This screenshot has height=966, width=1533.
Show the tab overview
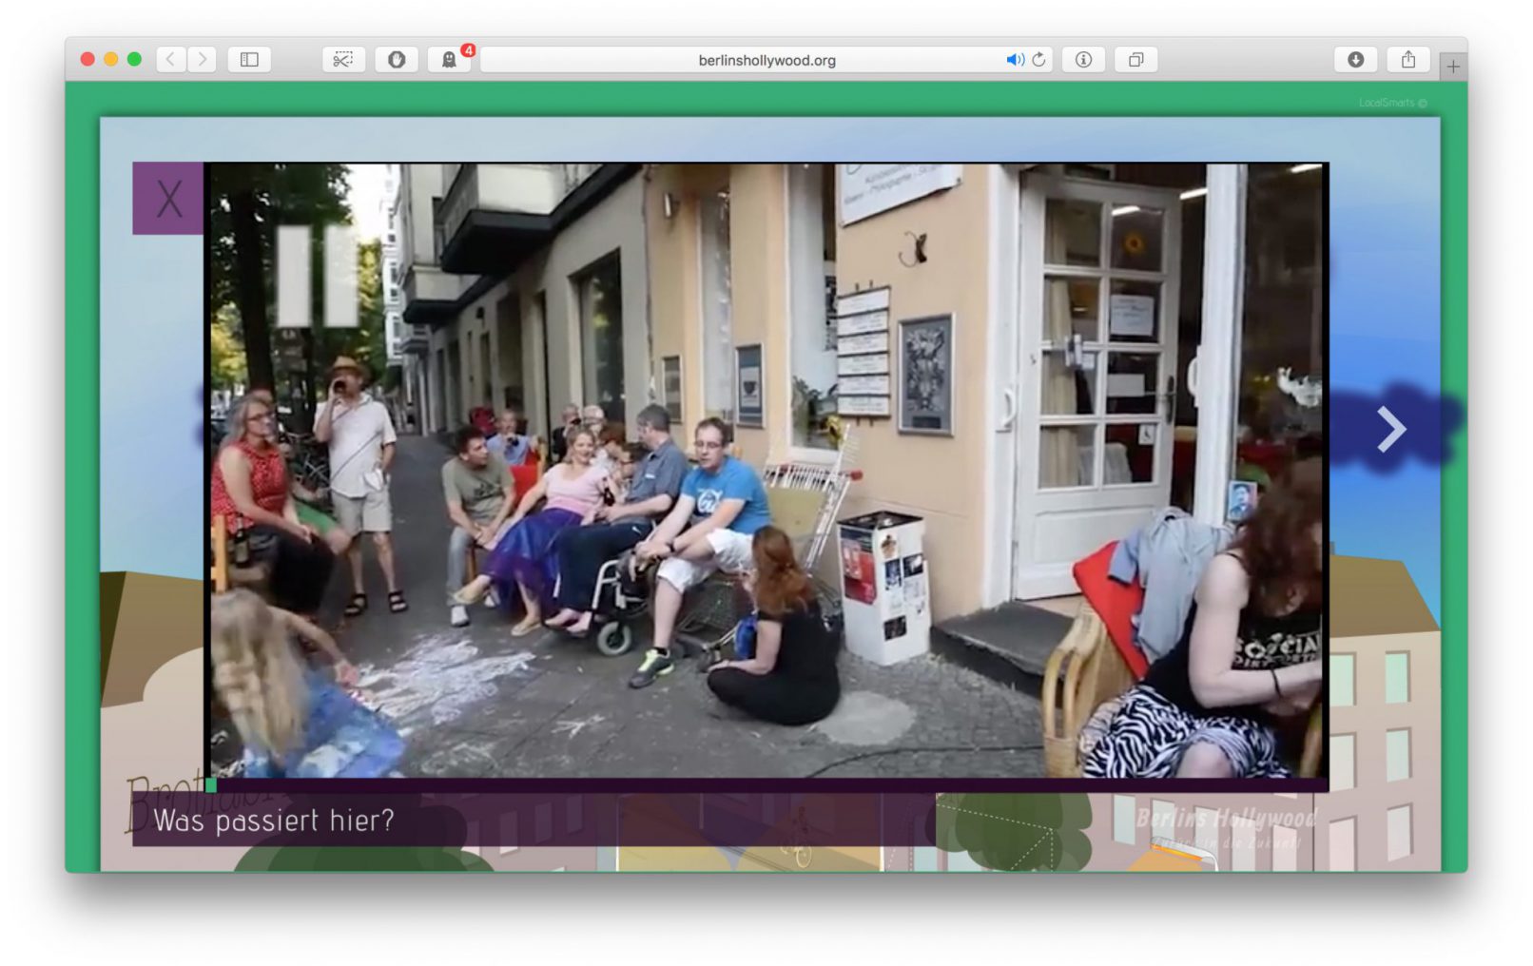(1135, 60)
